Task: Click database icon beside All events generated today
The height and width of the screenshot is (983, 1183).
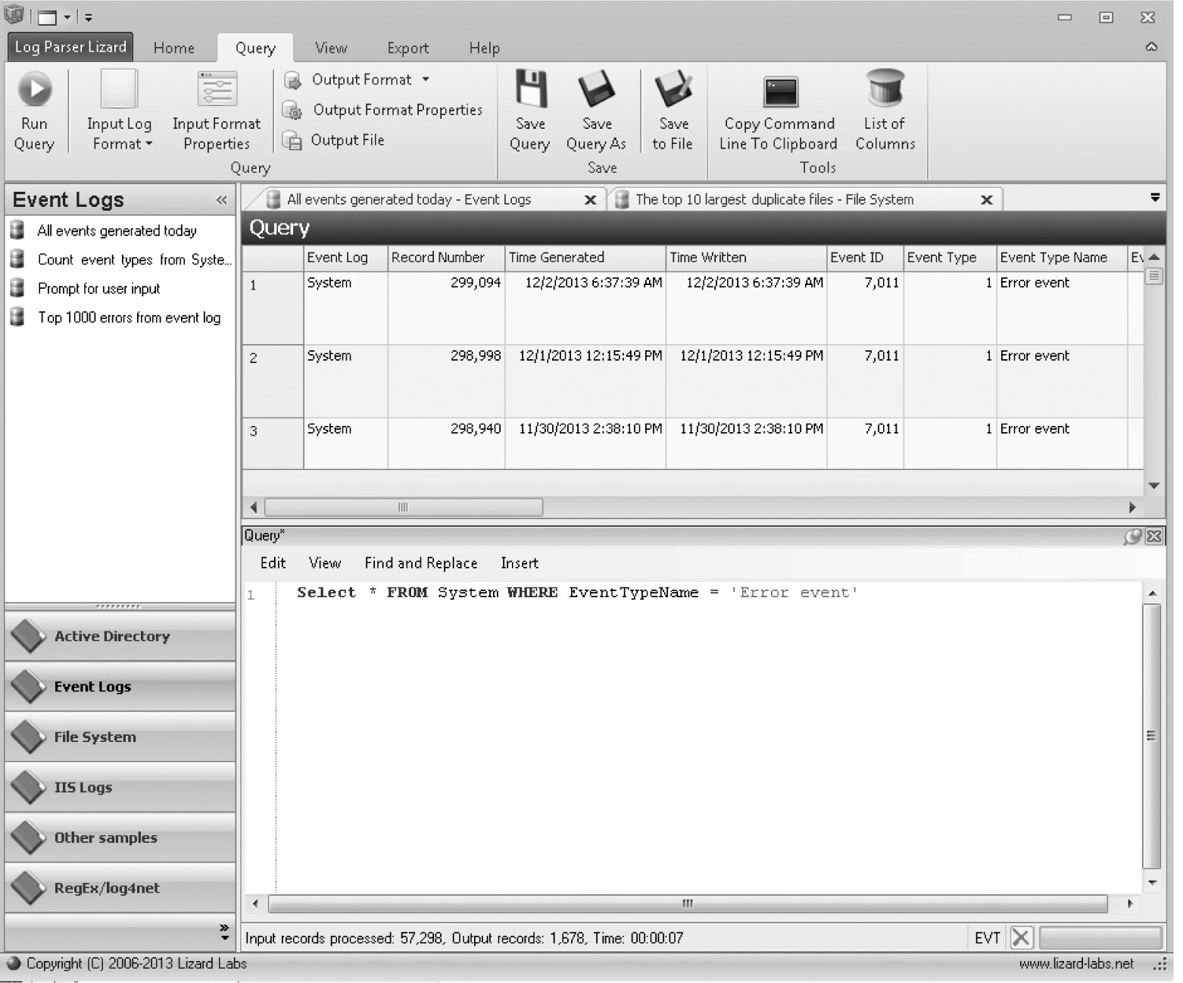Action: coord(17,230)
